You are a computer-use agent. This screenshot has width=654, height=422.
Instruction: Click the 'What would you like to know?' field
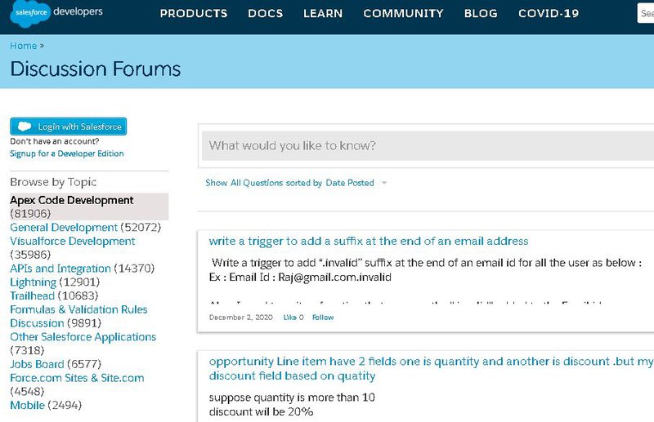tap(428, 145)
